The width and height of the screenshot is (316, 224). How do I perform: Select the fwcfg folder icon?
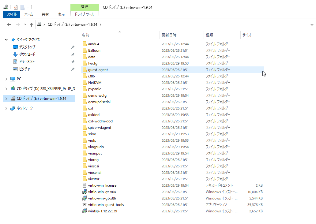pos(85,63)
